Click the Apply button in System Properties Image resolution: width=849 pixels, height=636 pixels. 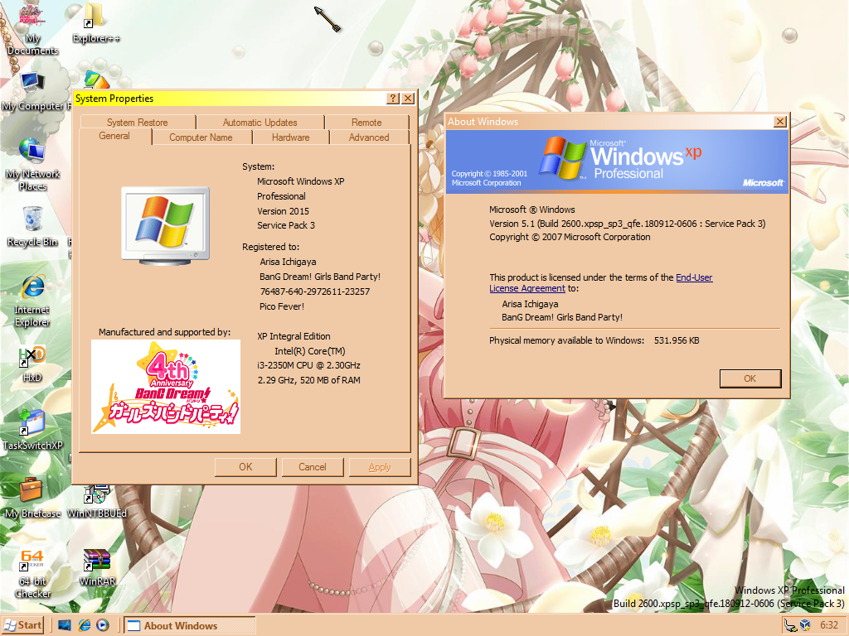click(x=380, y=467)
